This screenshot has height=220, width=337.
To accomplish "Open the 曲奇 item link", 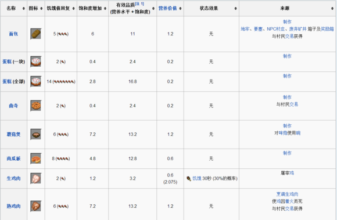I will [13, 106].
